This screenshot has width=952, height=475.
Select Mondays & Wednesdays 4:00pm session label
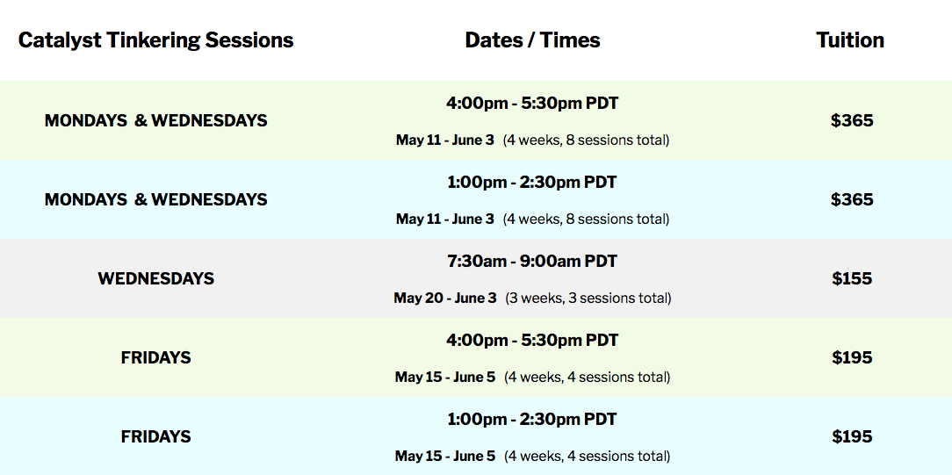point(156,120)
